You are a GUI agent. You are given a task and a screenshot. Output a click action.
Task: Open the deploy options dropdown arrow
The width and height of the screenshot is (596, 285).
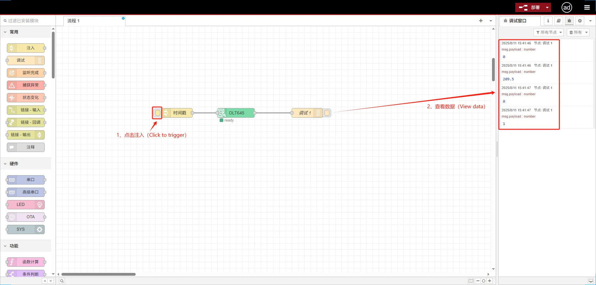pyautogui.click(x=547, y=7)
